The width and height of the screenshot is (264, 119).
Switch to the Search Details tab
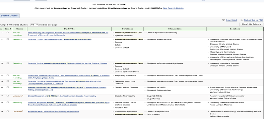9,16
